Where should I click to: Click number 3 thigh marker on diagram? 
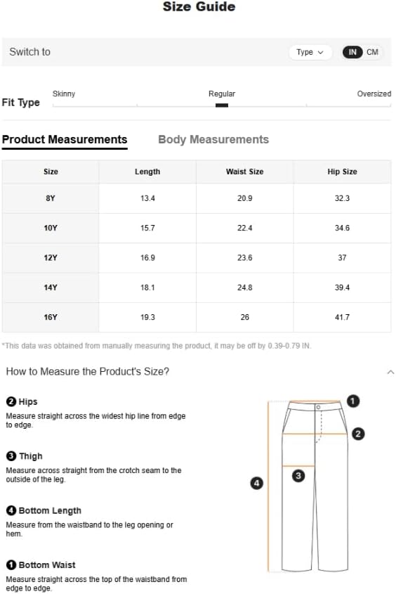298,476
